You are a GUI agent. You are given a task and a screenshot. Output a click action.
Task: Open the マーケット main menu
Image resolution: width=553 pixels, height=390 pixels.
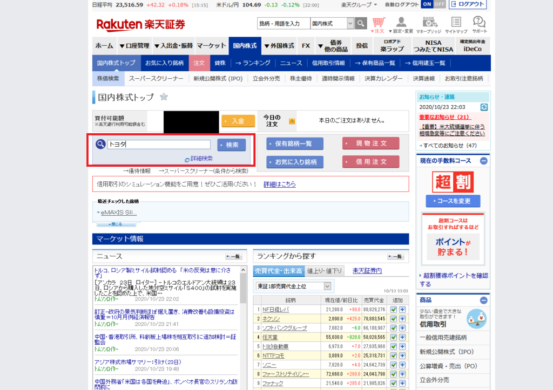(x=211, y=46)
